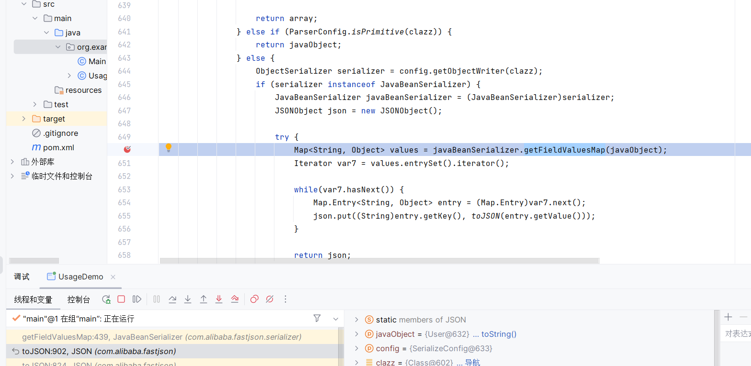Image resolution: width=751 pixels, height=366 pixels.
Task: Click 'return json;' on line 658
Action: pos(323,255)
